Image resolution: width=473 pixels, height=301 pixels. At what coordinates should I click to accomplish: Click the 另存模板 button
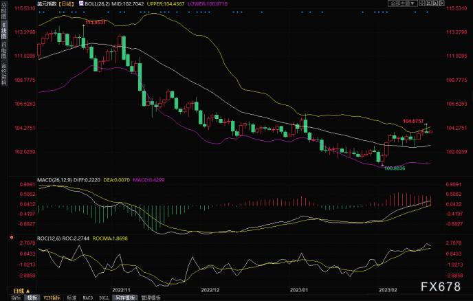point(124,298)
